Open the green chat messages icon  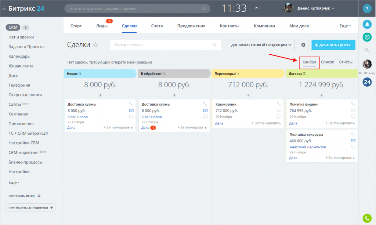[x=367, y=37]
